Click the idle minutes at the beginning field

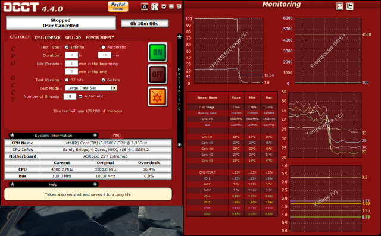(x=71, y=64)
